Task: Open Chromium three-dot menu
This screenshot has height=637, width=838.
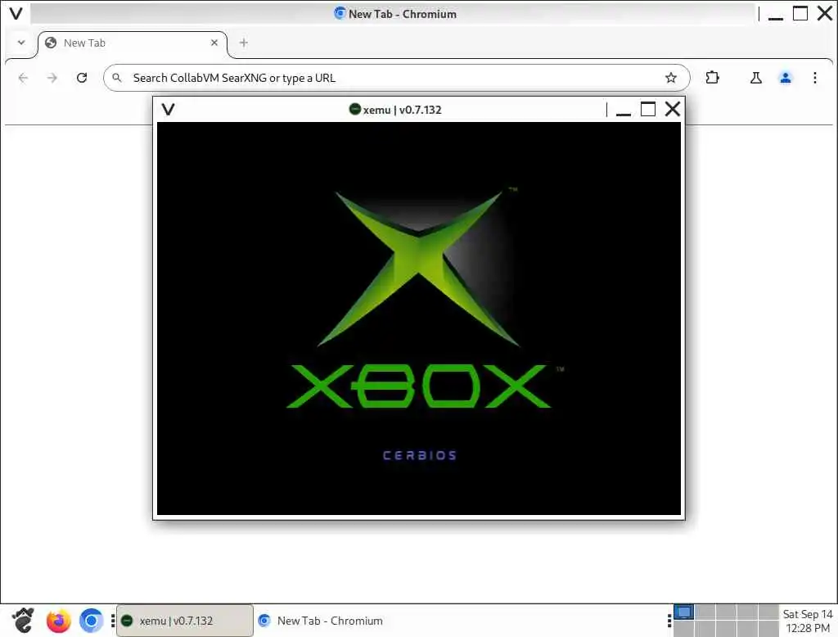Action: [x=814, y=78]
